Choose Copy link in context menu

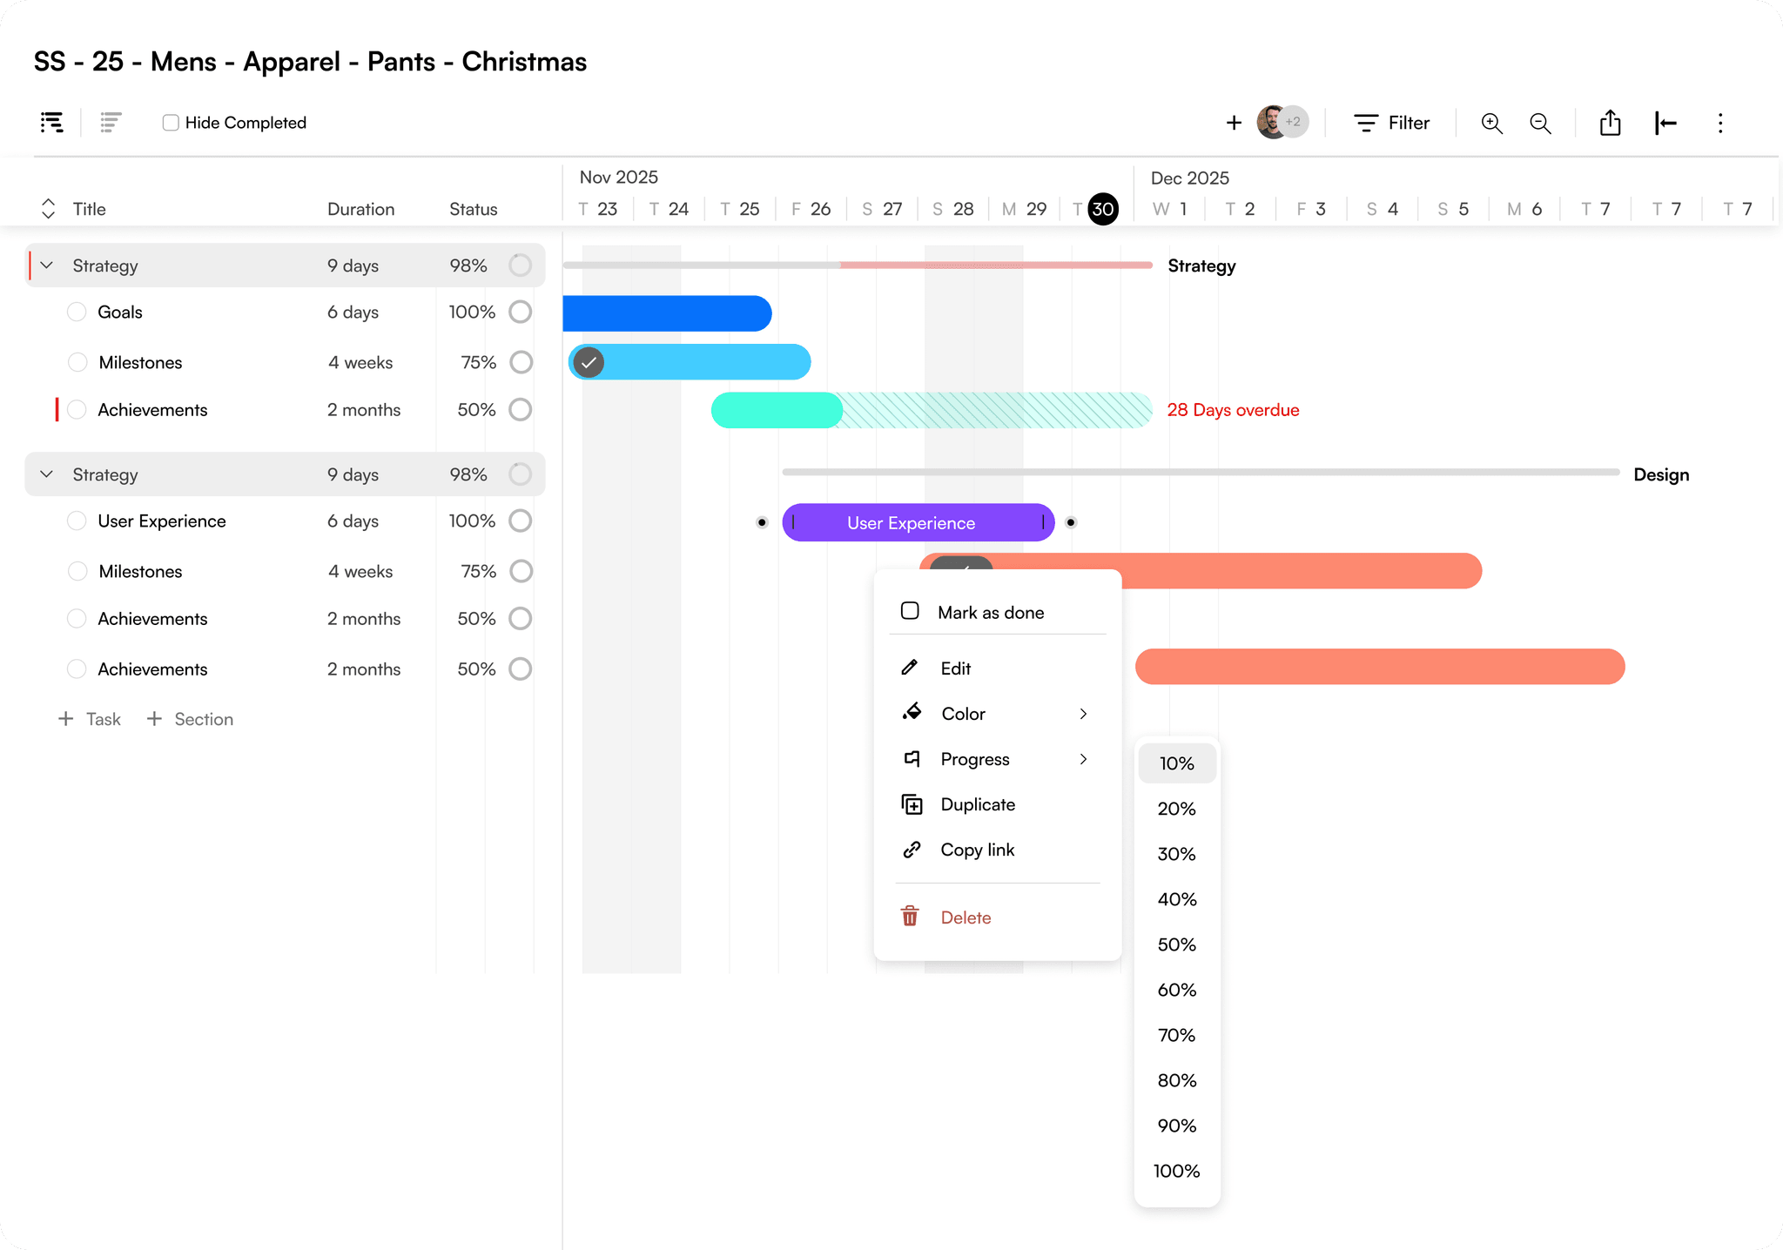[x=977, y=850]
